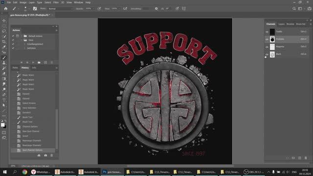
Task: Open the tool preset dropdown arrow
Action: pyautogui.click(x=18, y=9)
